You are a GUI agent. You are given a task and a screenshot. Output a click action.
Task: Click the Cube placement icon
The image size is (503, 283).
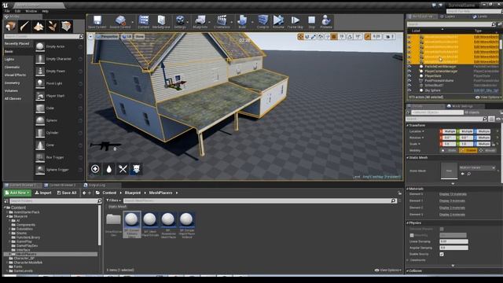[40, 108]
